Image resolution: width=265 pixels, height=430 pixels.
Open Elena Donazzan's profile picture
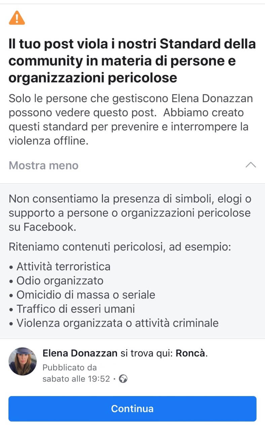tap(23, 361)
